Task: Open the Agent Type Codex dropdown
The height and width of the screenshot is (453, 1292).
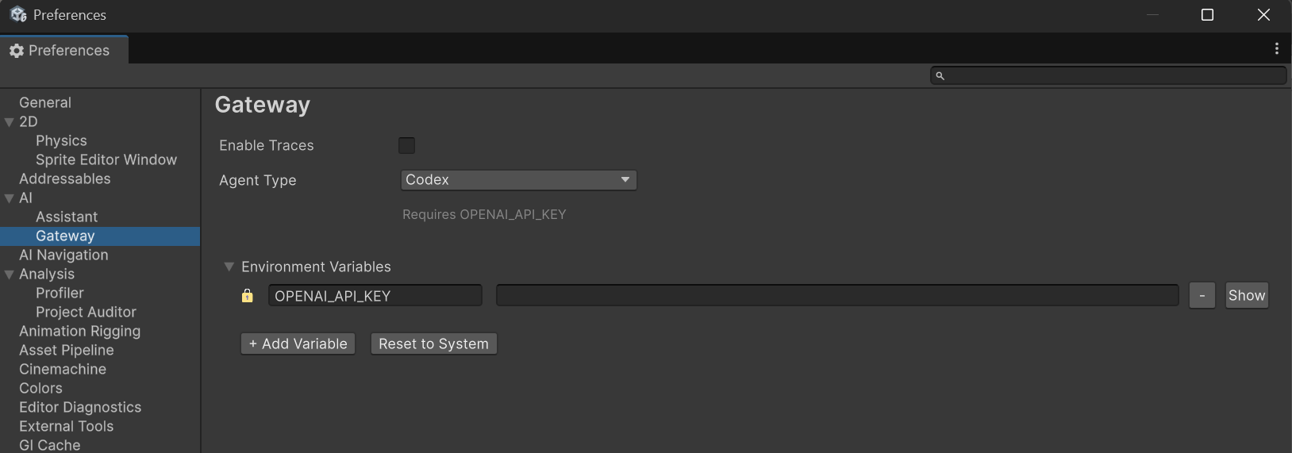Action: pos(518,180)
